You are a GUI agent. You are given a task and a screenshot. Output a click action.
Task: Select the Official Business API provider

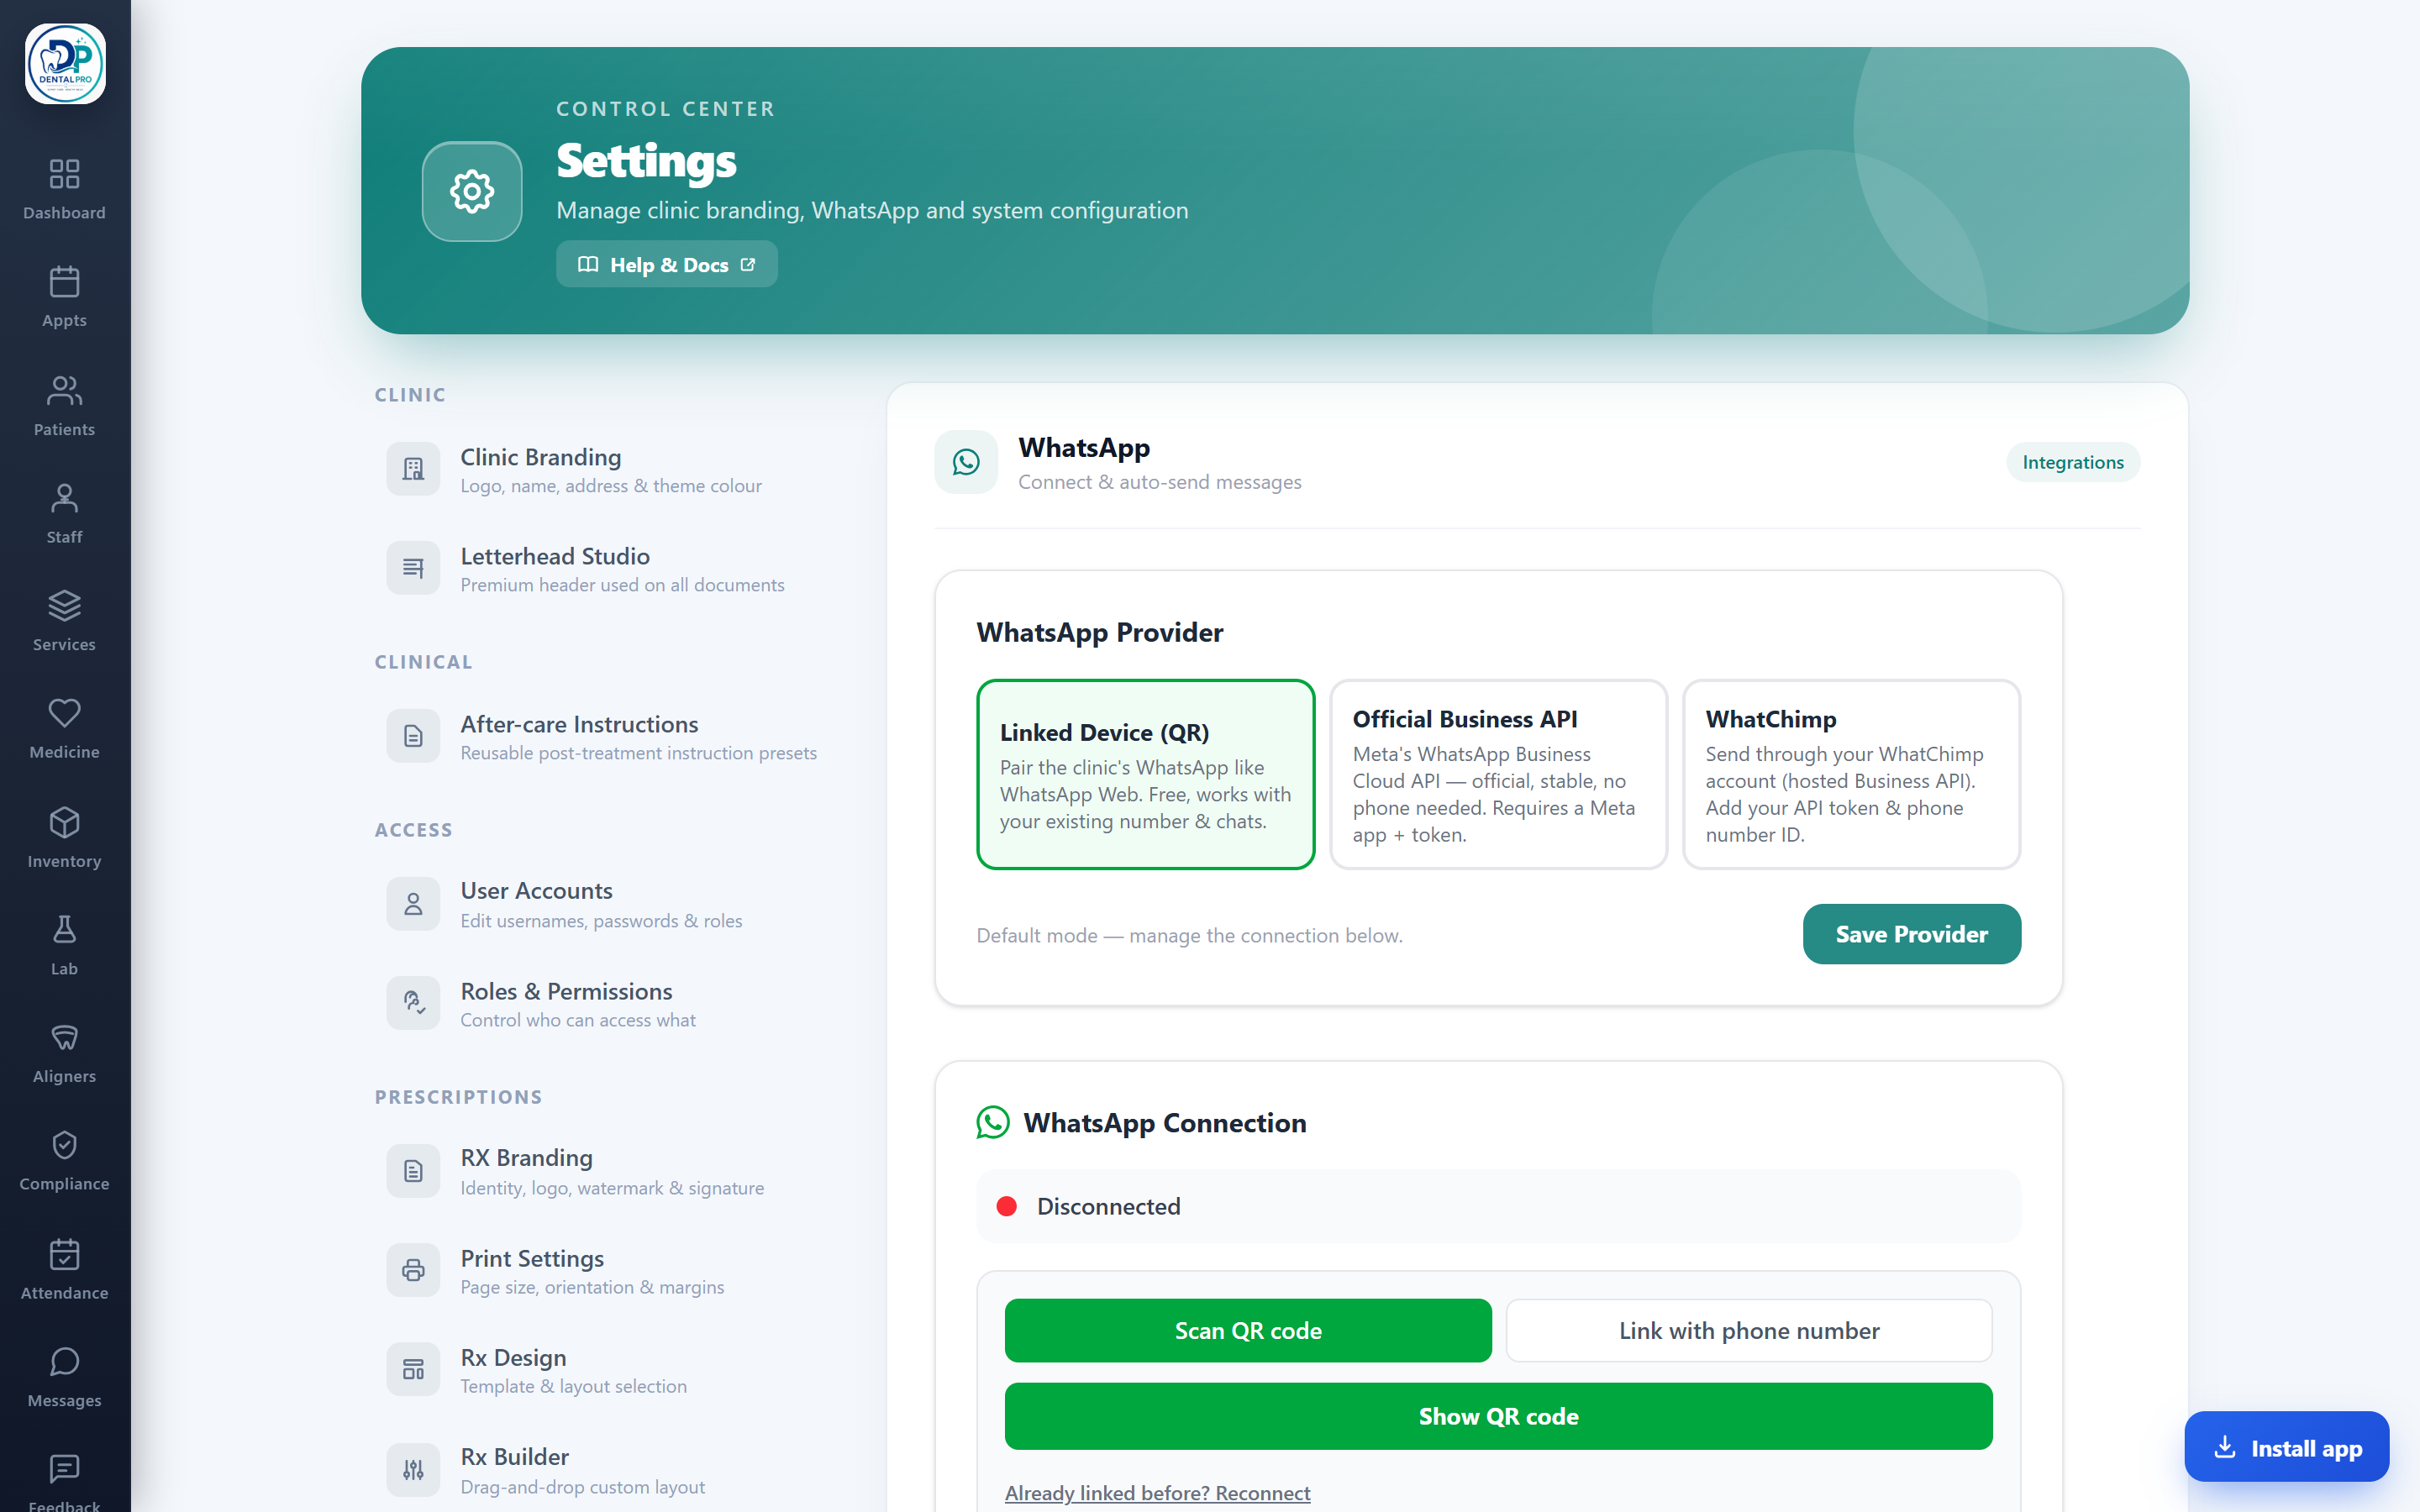pos(1498,774)
